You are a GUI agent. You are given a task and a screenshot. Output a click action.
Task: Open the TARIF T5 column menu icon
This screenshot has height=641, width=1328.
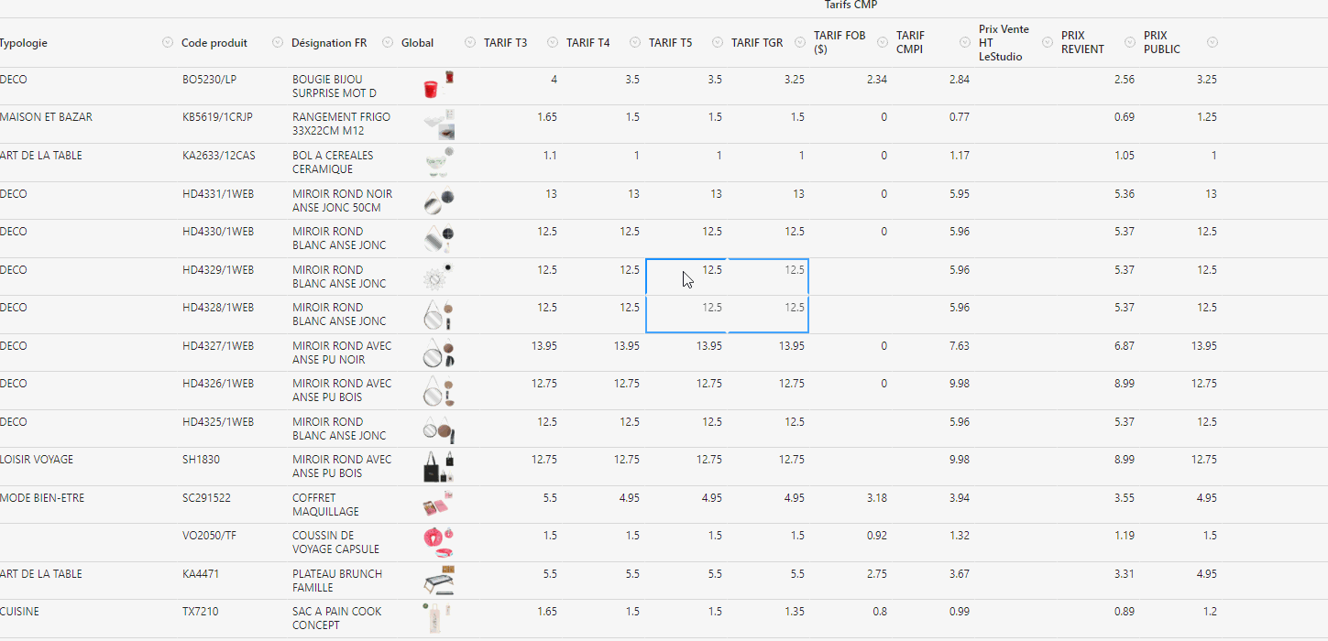click(717, 42)
